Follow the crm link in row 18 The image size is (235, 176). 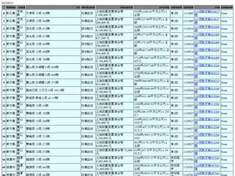207,152
